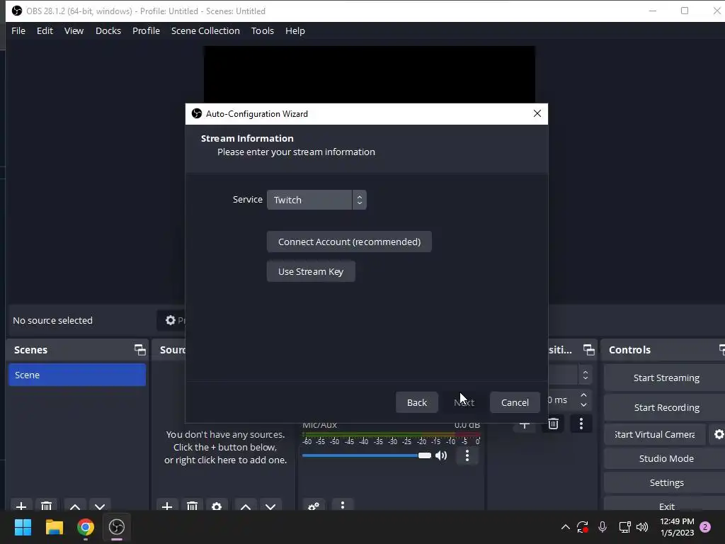Pop out the Scene Transitions dock
725x544 pixels.
tap(588, 350)
